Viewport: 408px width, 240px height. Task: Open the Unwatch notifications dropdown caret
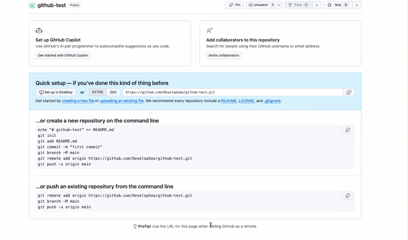point(279,5)
